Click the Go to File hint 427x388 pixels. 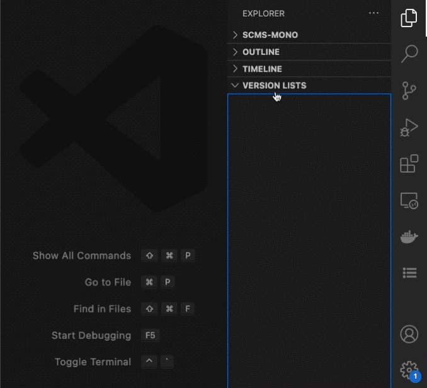pyautogui.click(x=108, y=282)
